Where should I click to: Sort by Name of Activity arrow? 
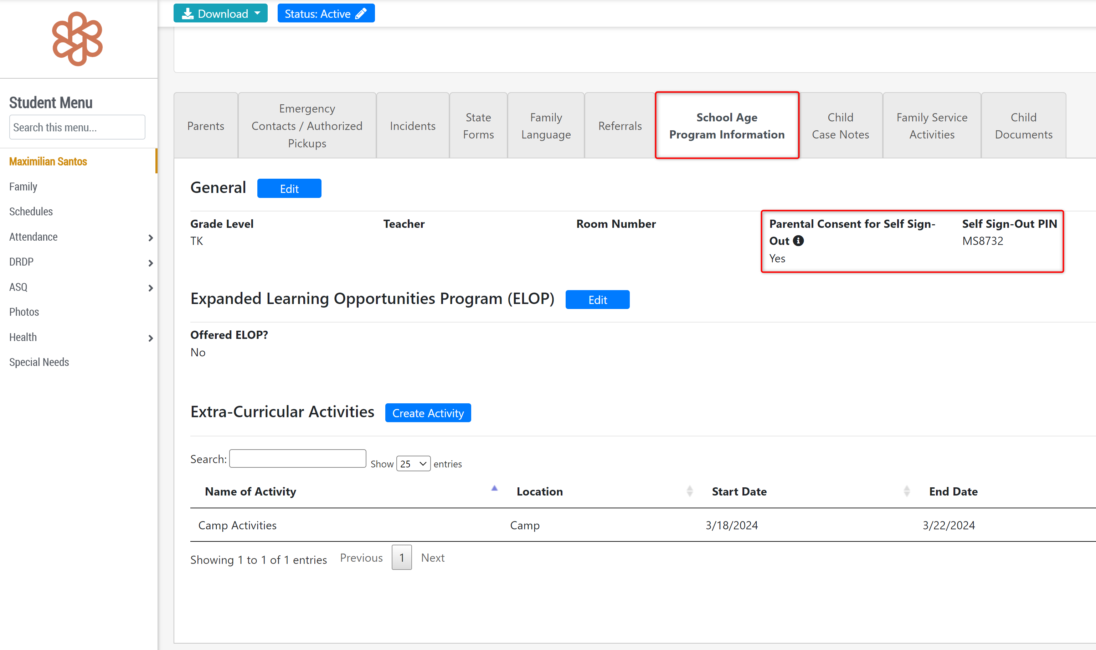[494, 488]
